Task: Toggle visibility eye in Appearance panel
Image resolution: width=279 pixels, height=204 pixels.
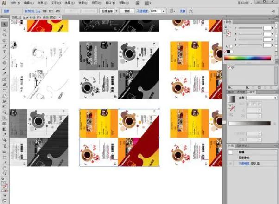Action: (x=231, y=163)
